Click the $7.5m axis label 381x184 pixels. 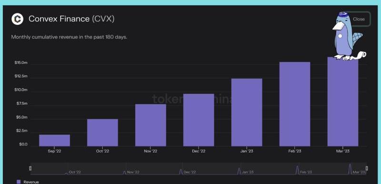tap(21, 103)
